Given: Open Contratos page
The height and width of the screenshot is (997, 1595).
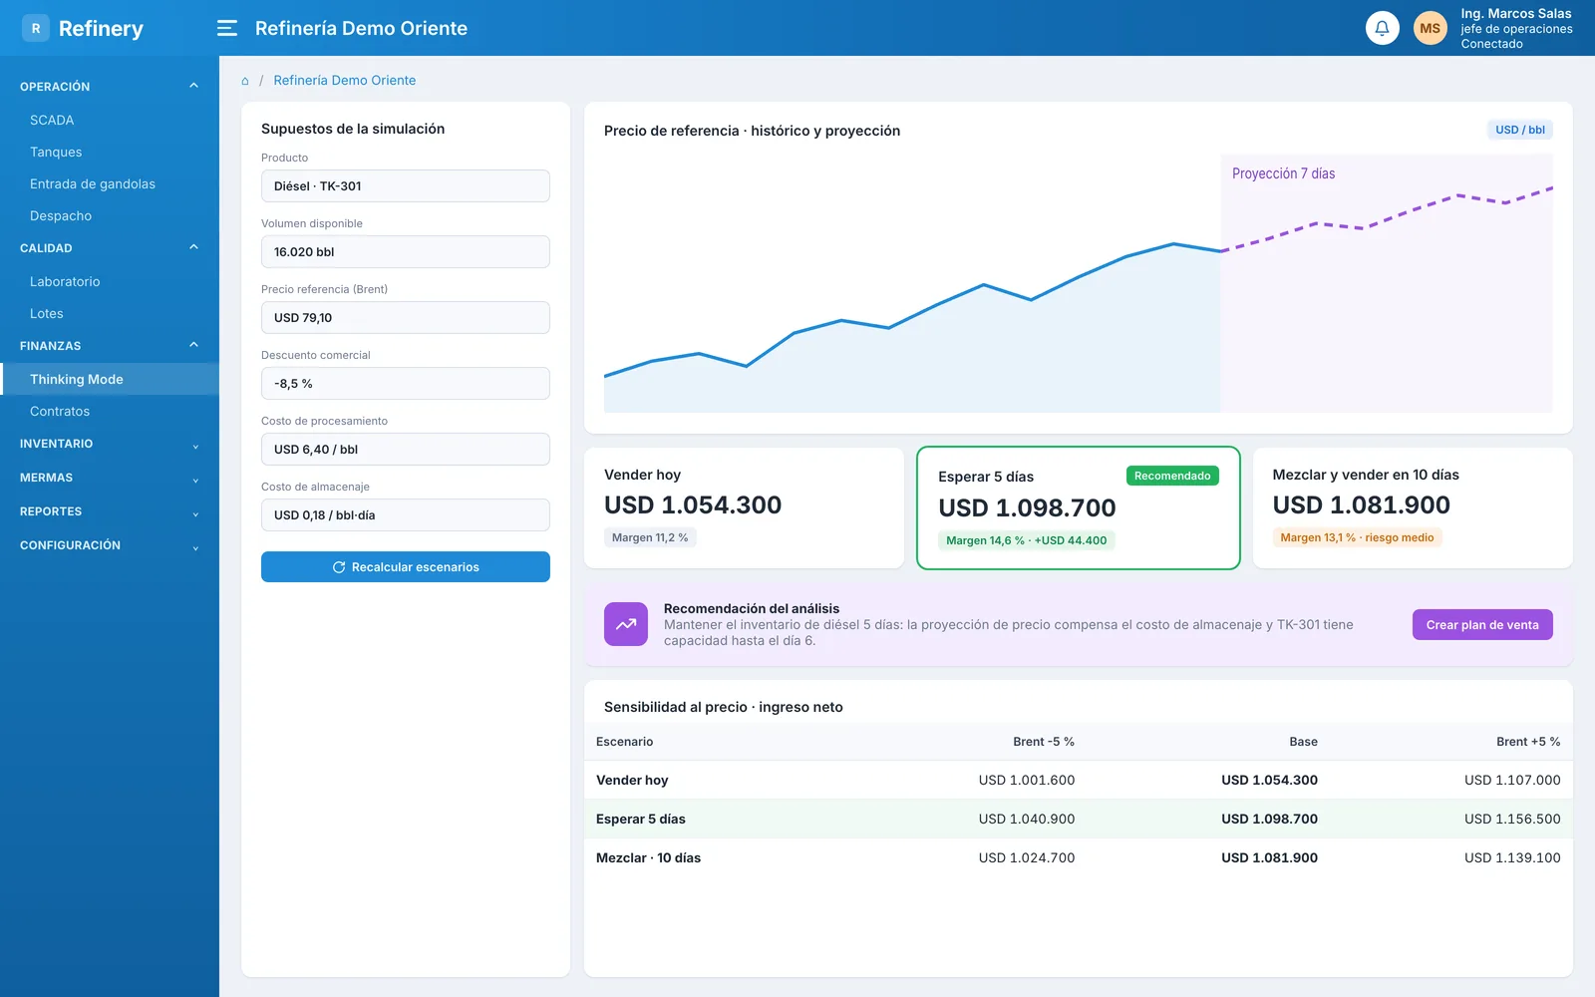Looking at the screenshot, I should 110,411.
